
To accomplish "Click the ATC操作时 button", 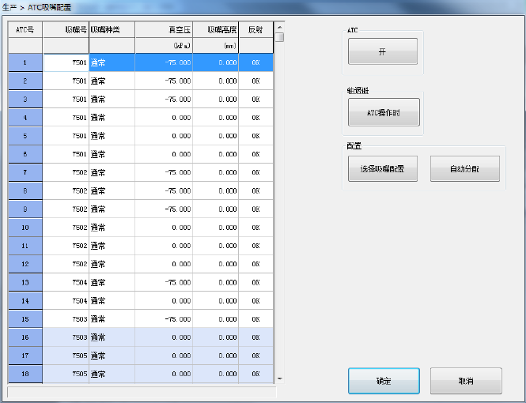I will [x=384, y=112].
